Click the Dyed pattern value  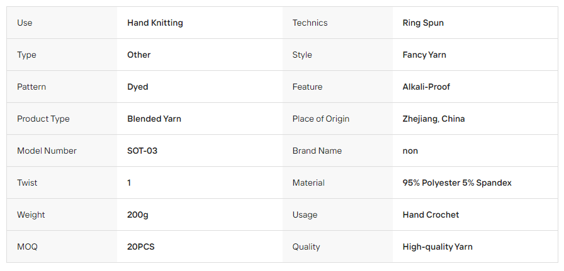[137, 87]
